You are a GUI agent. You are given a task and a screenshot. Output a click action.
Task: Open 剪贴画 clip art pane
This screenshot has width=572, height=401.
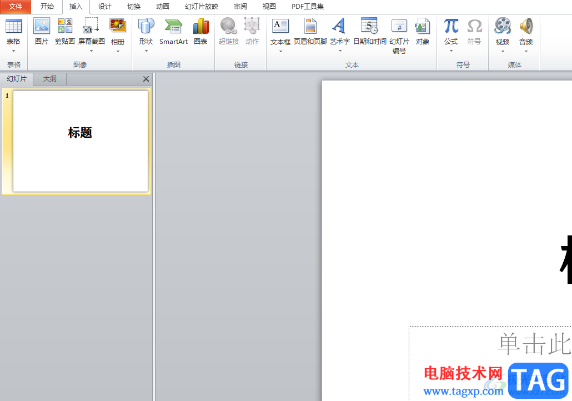tap(65, 27)
